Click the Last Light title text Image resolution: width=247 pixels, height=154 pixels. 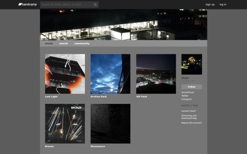tap(51, 97)
